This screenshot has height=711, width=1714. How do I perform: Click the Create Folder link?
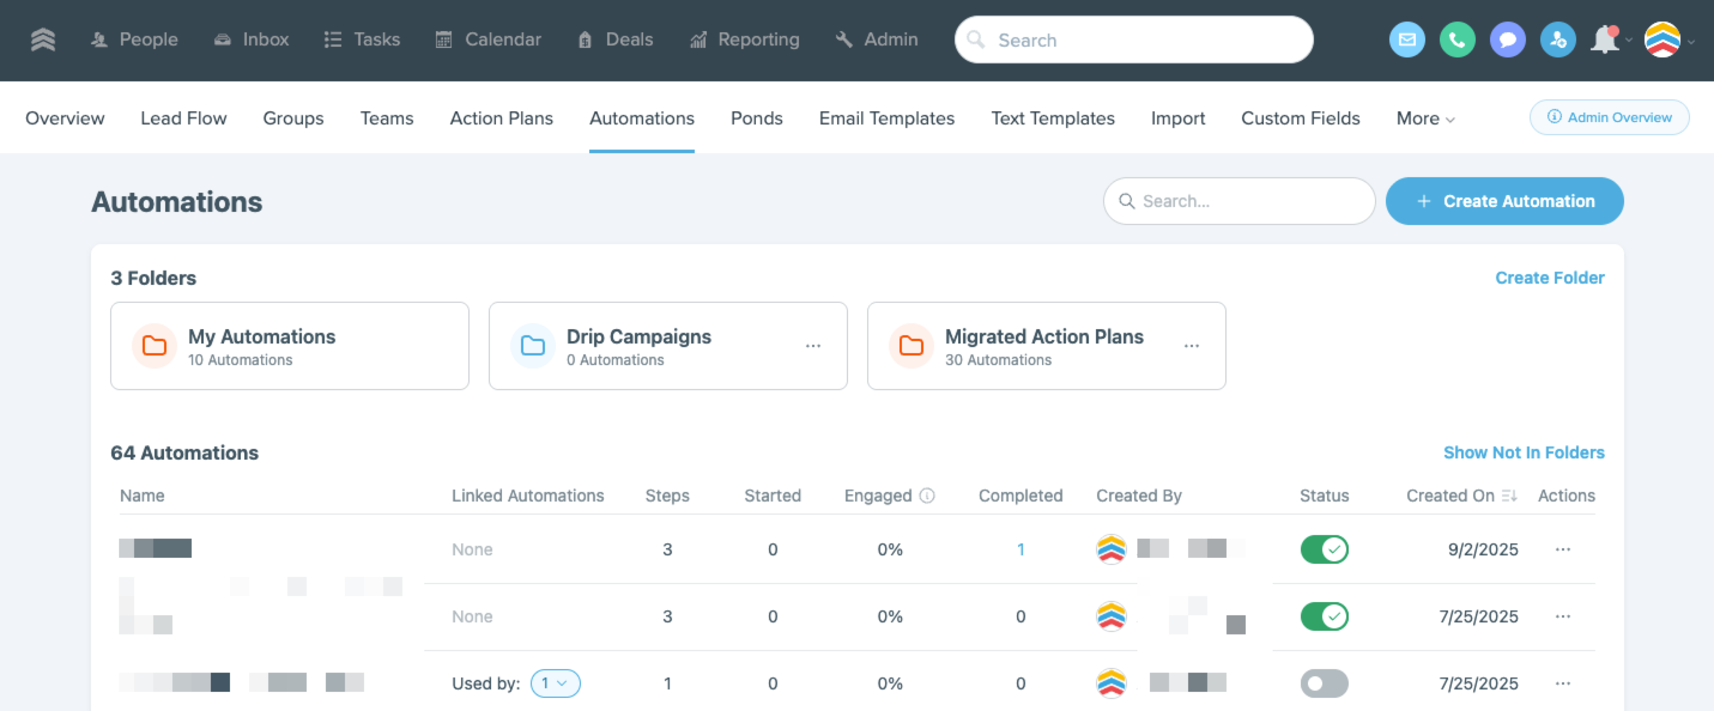[x=1549, y=278]
